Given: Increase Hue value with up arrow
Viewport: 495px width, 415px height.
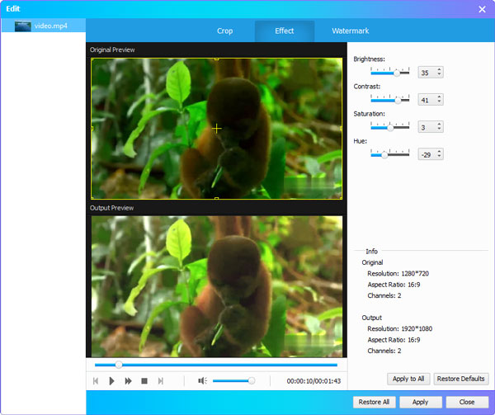Looking at the screenshot, I should pyautogui.click(x=439, y=151).
